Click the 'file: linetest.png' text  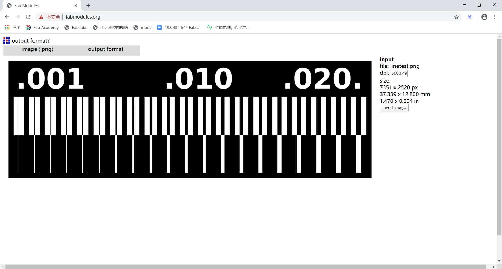400,66
